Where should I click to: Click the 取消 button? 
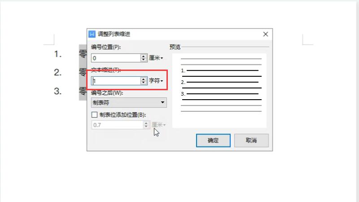251,141
